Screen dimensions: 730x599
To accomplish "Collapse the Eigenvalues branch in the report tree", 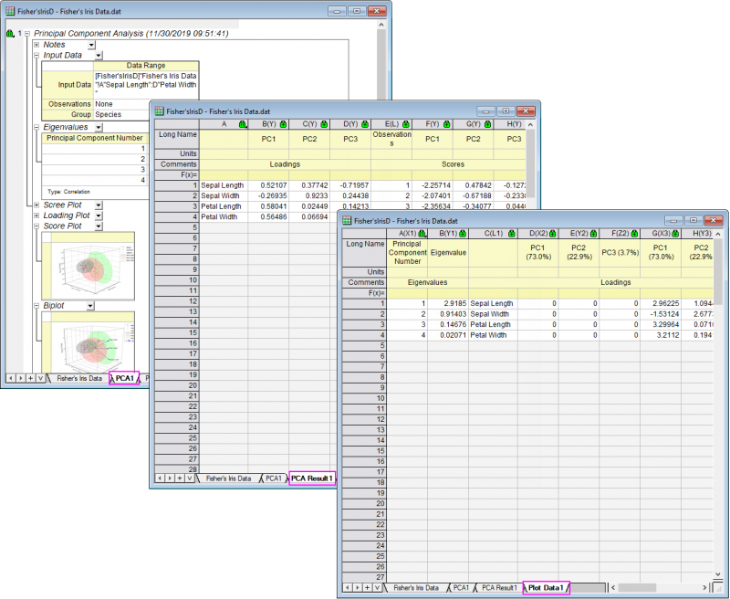I will pyautogui.click(x=36, y=127).
